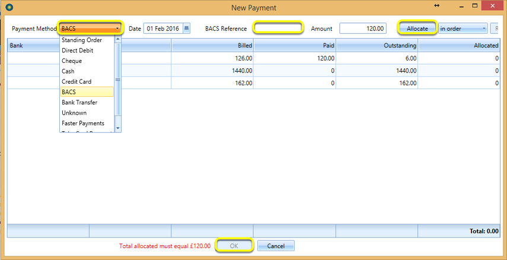Select the Outstanding cell 1440.00

[x=377, y=71]
